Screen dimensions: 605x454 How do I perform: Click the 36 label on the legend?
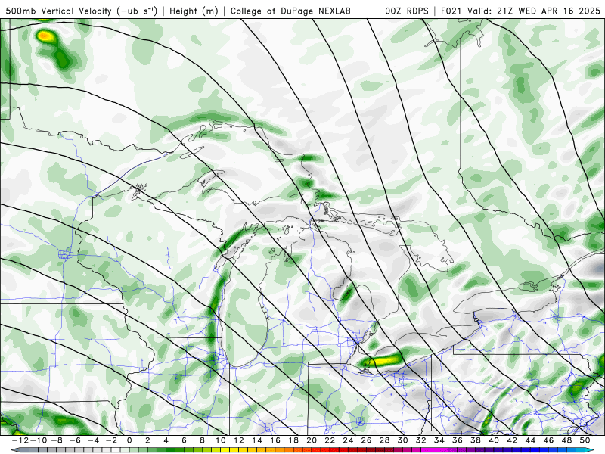tap(458, 440)
